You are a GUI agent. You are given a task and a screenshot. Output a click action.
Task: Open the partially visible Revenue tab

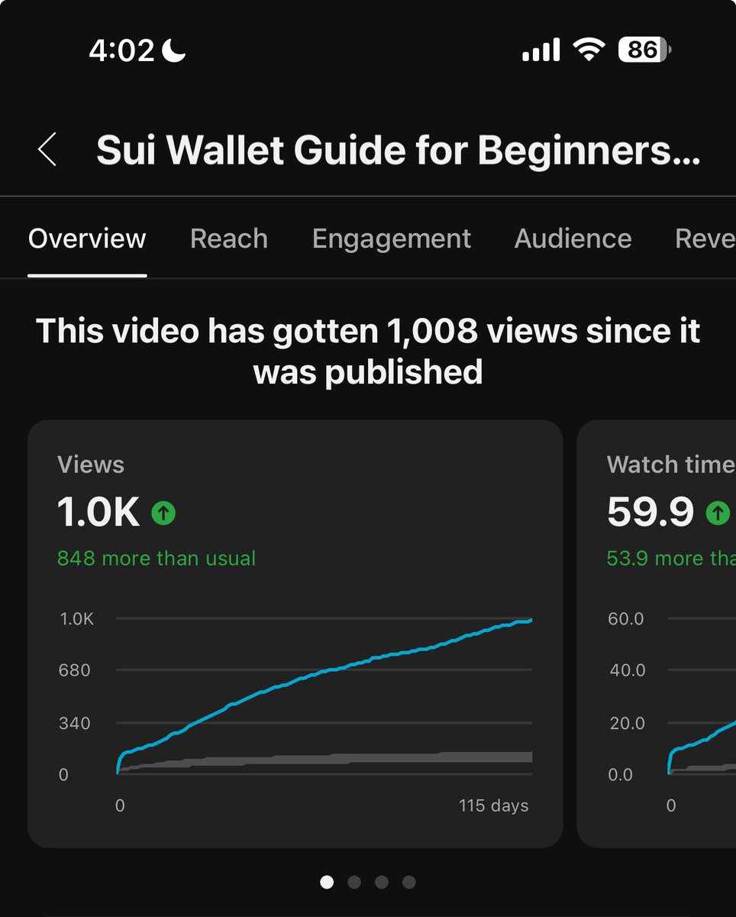pyautogui.click(x=705, y=238)
